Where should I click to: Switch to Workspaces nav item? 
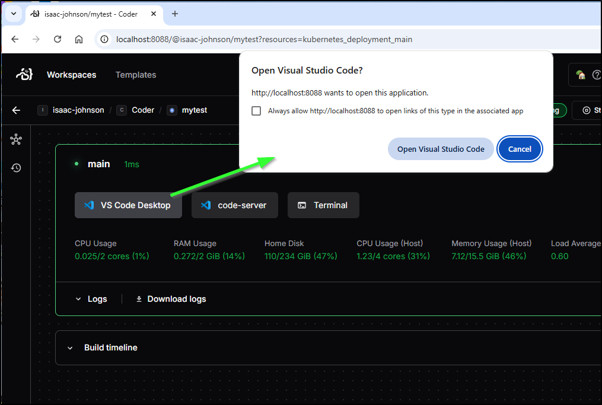71,75
